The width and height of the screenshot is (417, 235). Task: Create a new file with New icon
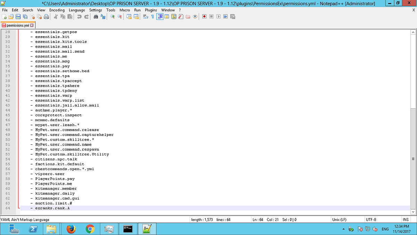pos(5,16)
